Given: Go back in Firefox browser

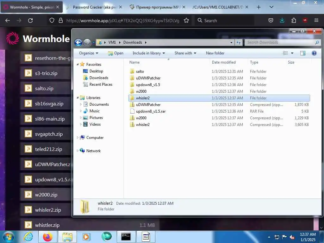Looking at the screenshot, I should (x=8, y=21).
